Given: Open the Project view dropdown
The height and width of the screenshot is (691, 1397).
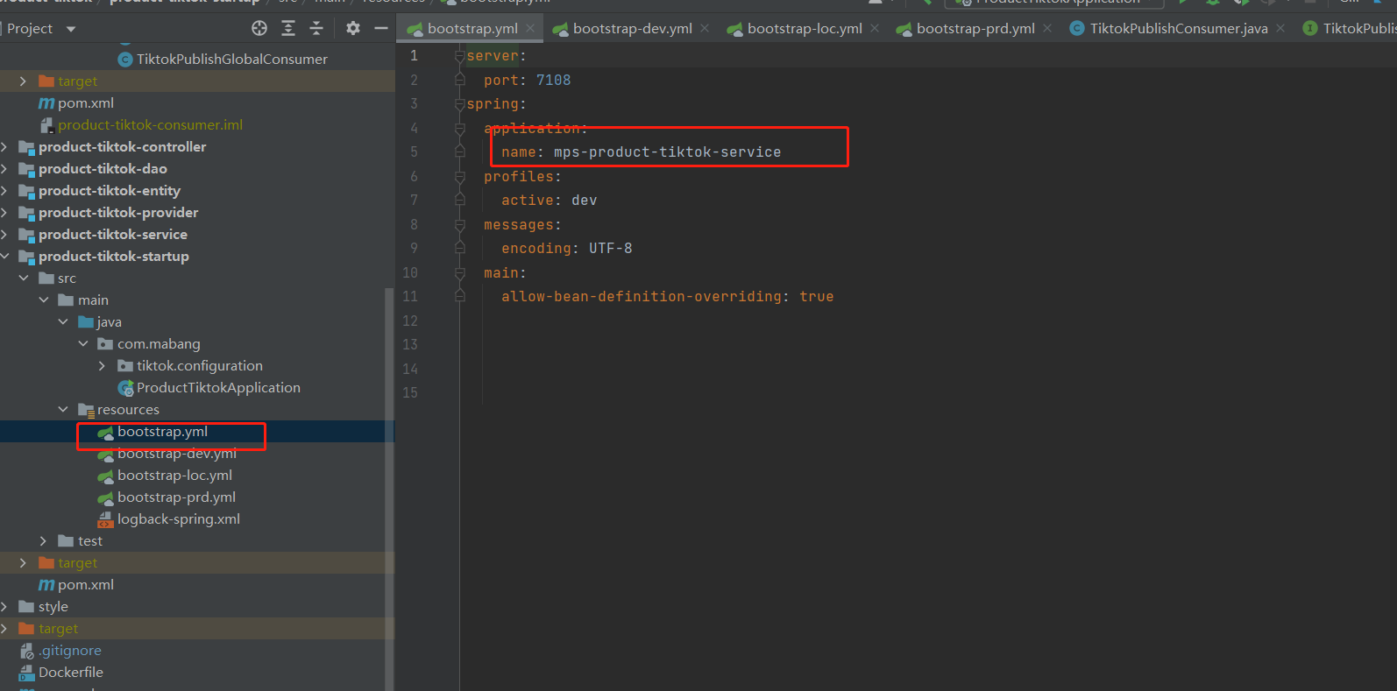Looking at the screenshot, I should pyautogui.click(x=71, y=29).
